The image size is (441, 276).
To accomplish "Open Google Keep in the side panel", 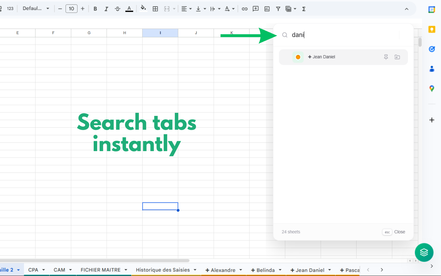I will pyautogui.click(x=432, y=29).
